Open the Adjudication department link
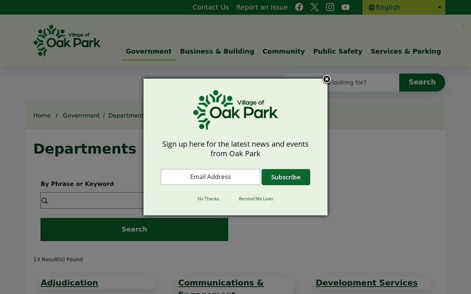Viewport: 471px width, 294px height. tap(70, 283)
